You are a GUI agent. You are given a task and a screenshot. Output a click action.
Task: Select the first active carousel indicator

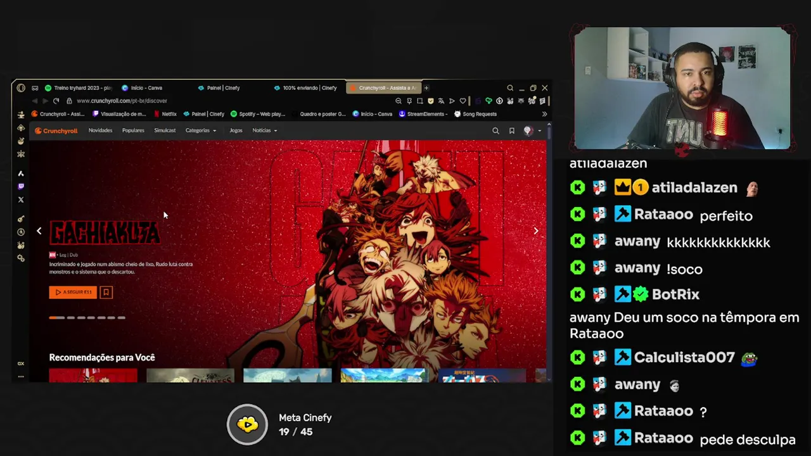[x=57, y=318]
